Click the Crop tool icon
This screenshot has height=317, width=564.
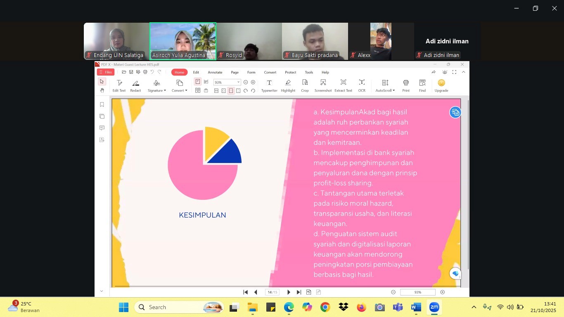click(305, 85)
